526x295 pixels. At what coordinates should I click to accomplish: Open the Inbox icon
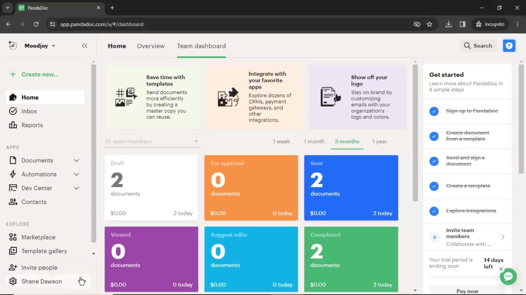coord(13,111)
